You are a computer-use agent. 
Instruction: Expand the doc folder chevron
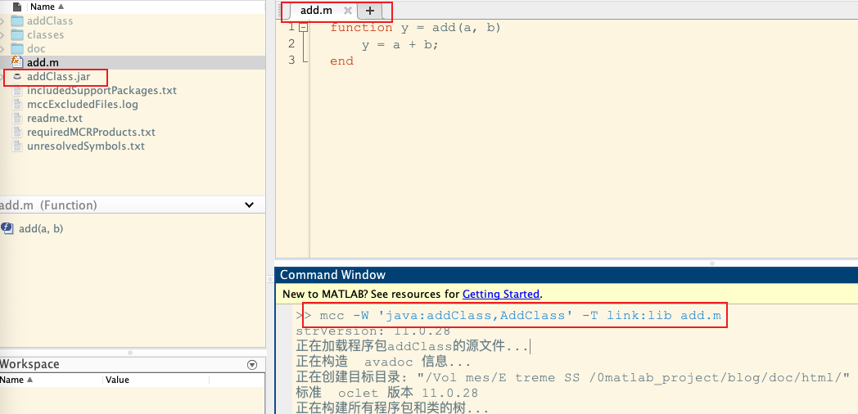2,48
